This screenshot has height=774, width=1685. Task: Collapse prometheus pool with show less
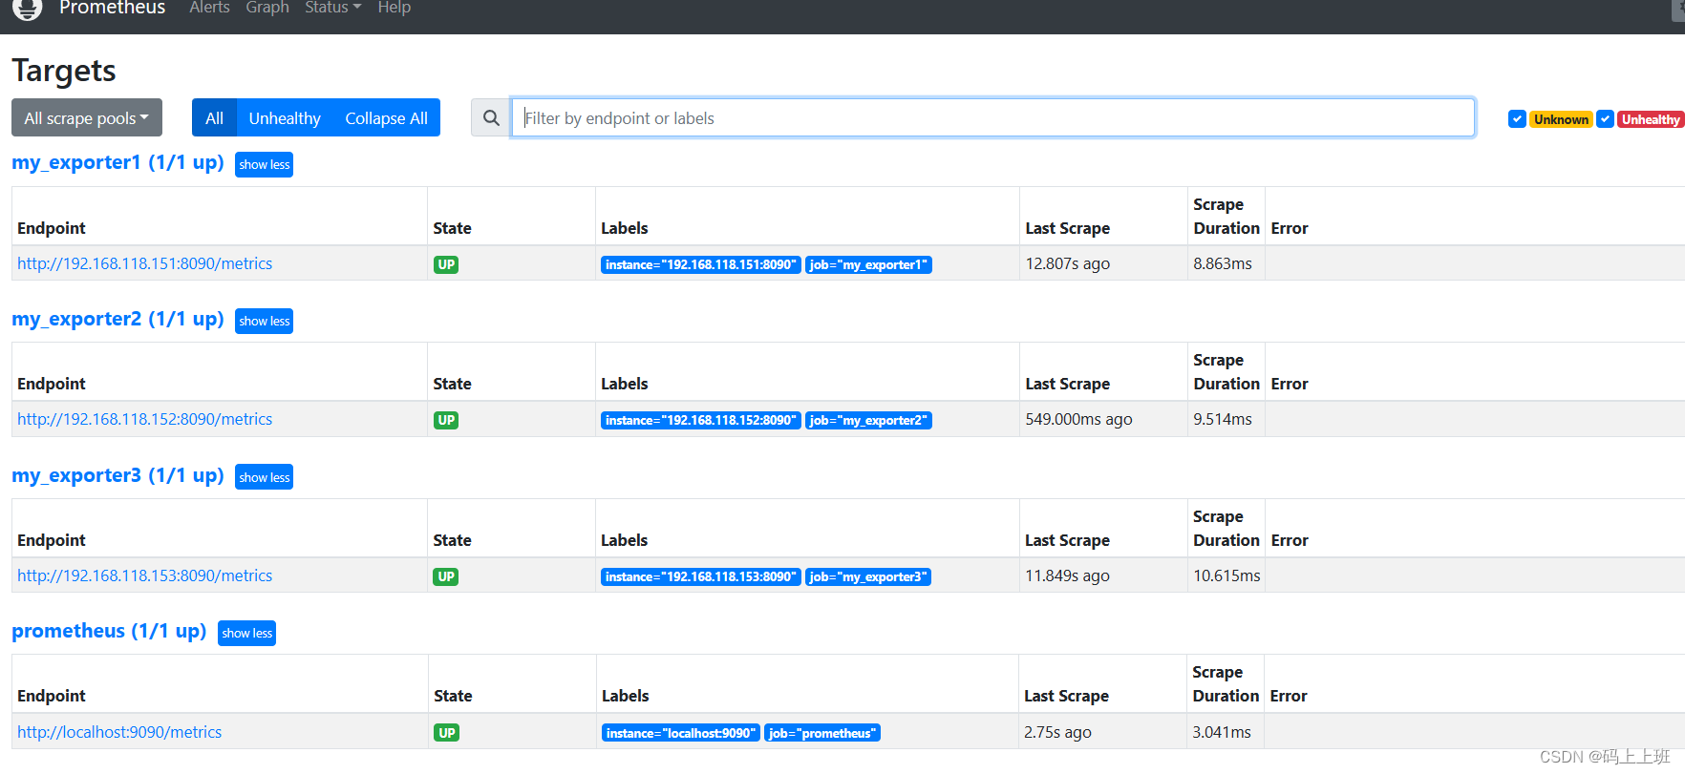click(247, 633)
